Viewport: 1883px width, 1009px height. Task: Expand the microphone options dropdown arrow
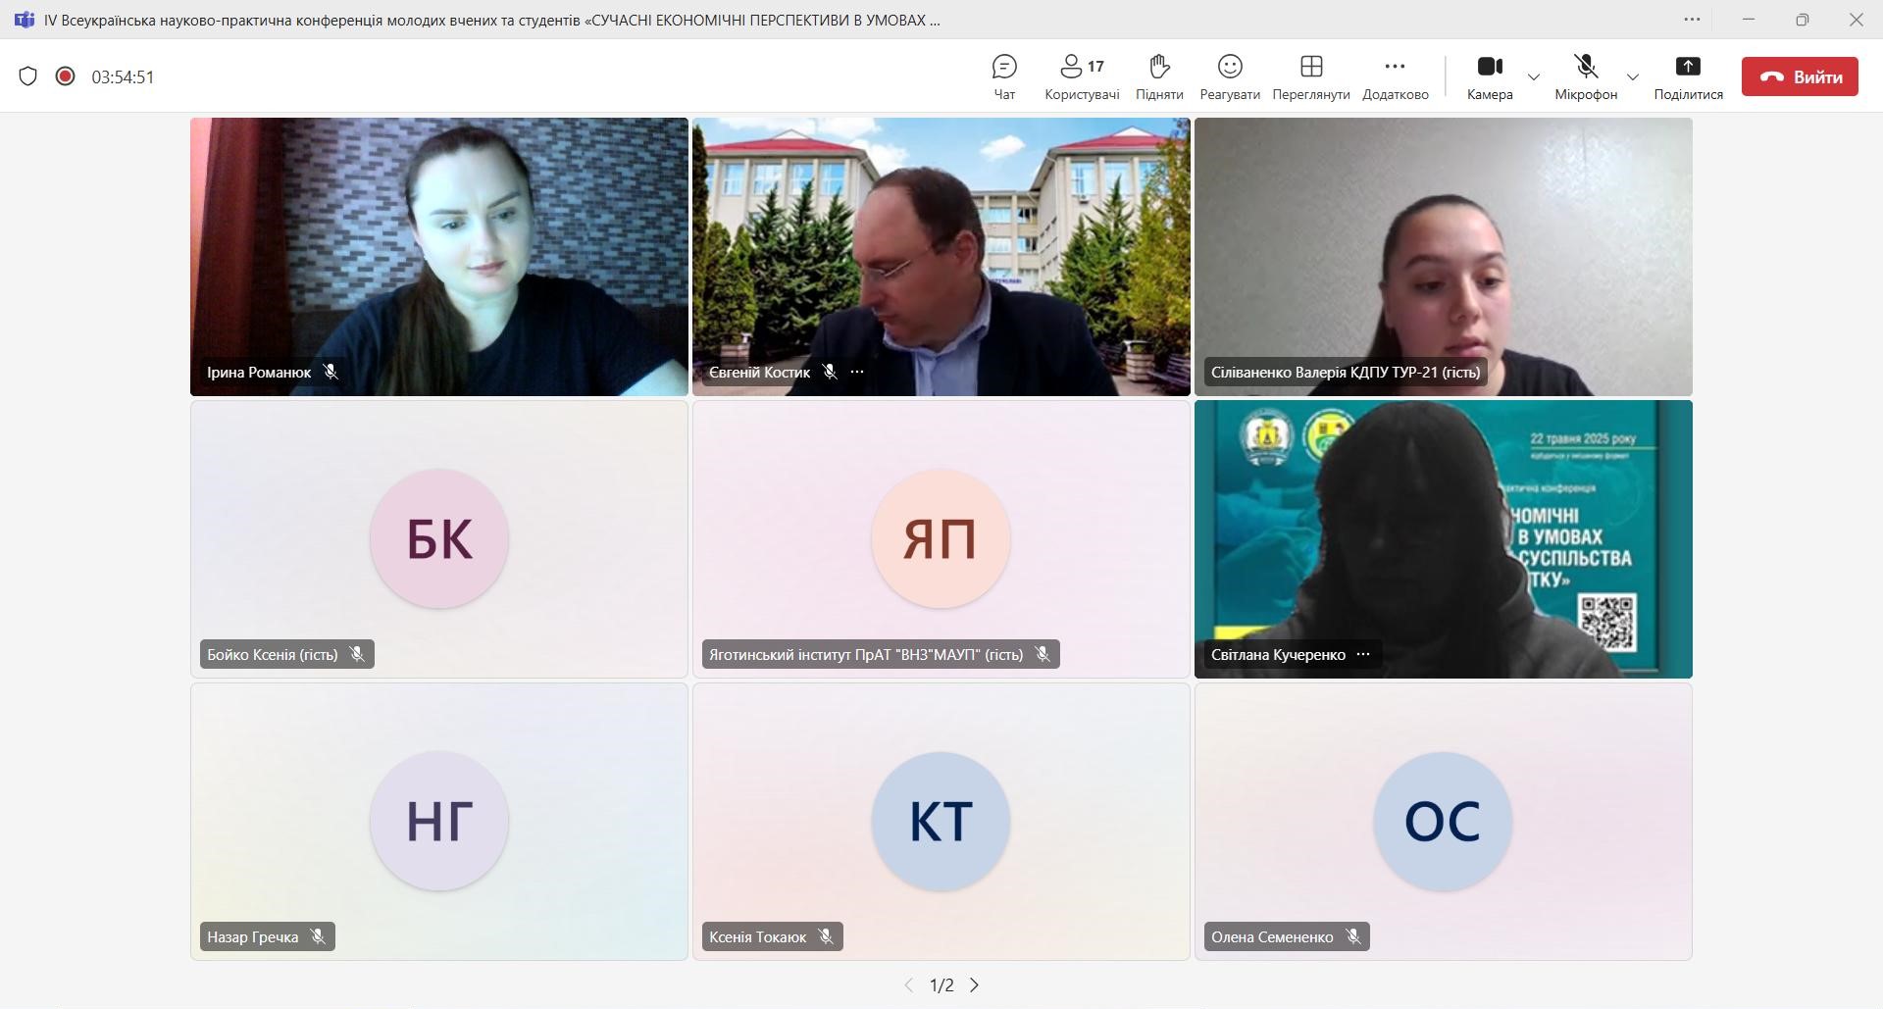tap(1633, 77)
